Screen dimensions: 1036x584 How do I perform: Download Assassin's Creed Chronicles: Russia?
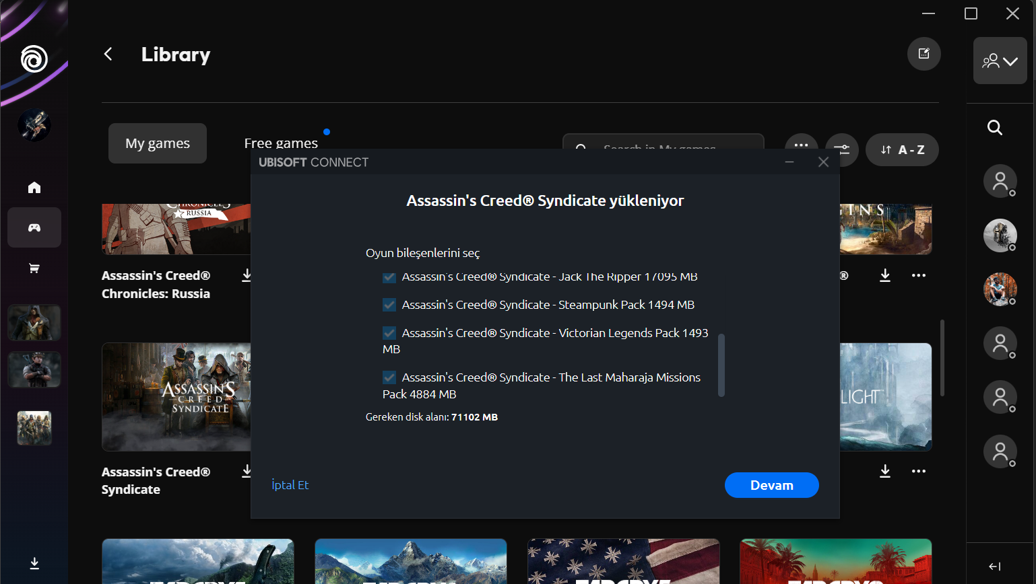tap(247, 275)
